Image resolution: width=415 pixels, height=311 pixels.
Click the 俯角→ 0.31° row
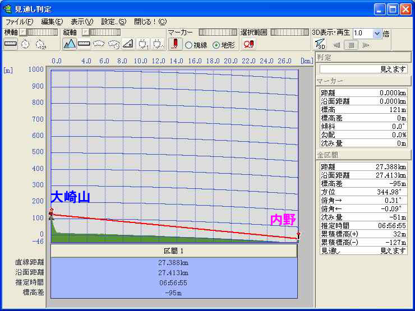[363, 200]
